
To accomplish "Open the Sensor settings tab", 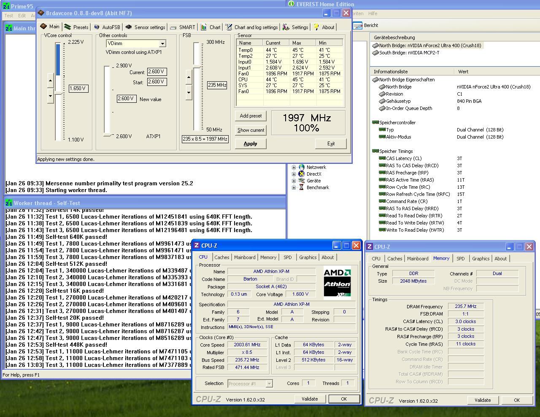I will 145,27.
